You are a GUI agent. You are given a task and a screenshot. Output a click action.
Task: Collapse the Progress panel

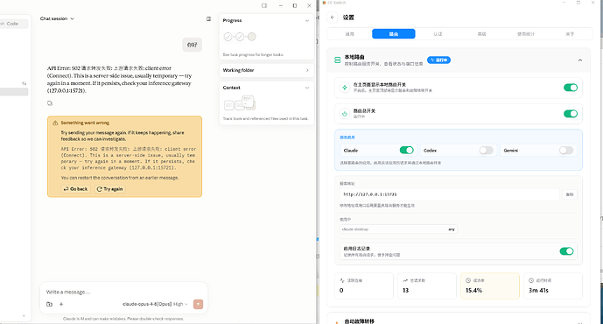(307, 20)
